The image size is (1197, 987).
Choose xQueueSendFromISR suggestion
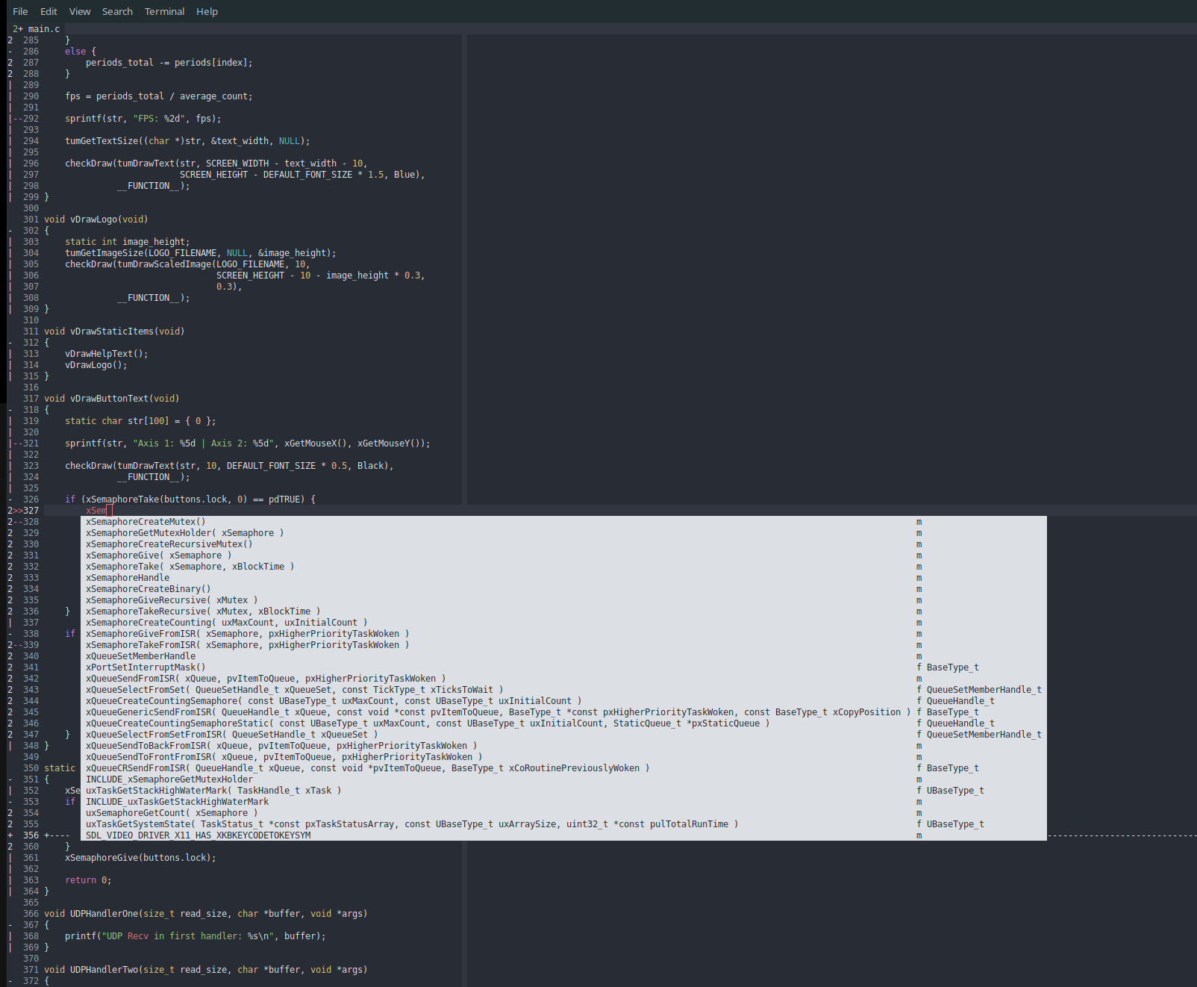click(x=563, y=679)
